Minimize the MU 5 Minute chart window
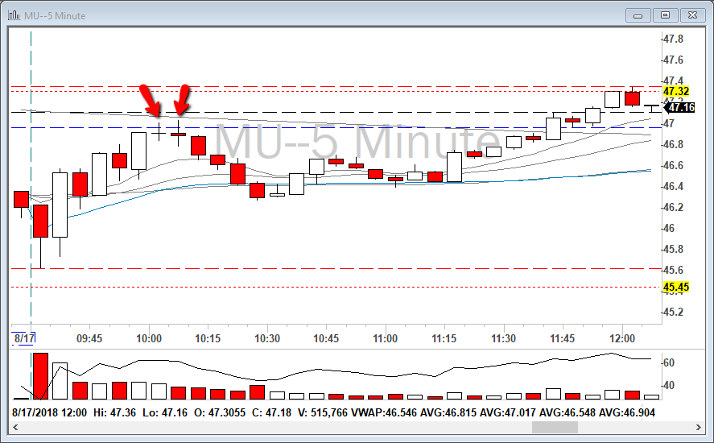714x443 pixels. [x=638, y=15]
